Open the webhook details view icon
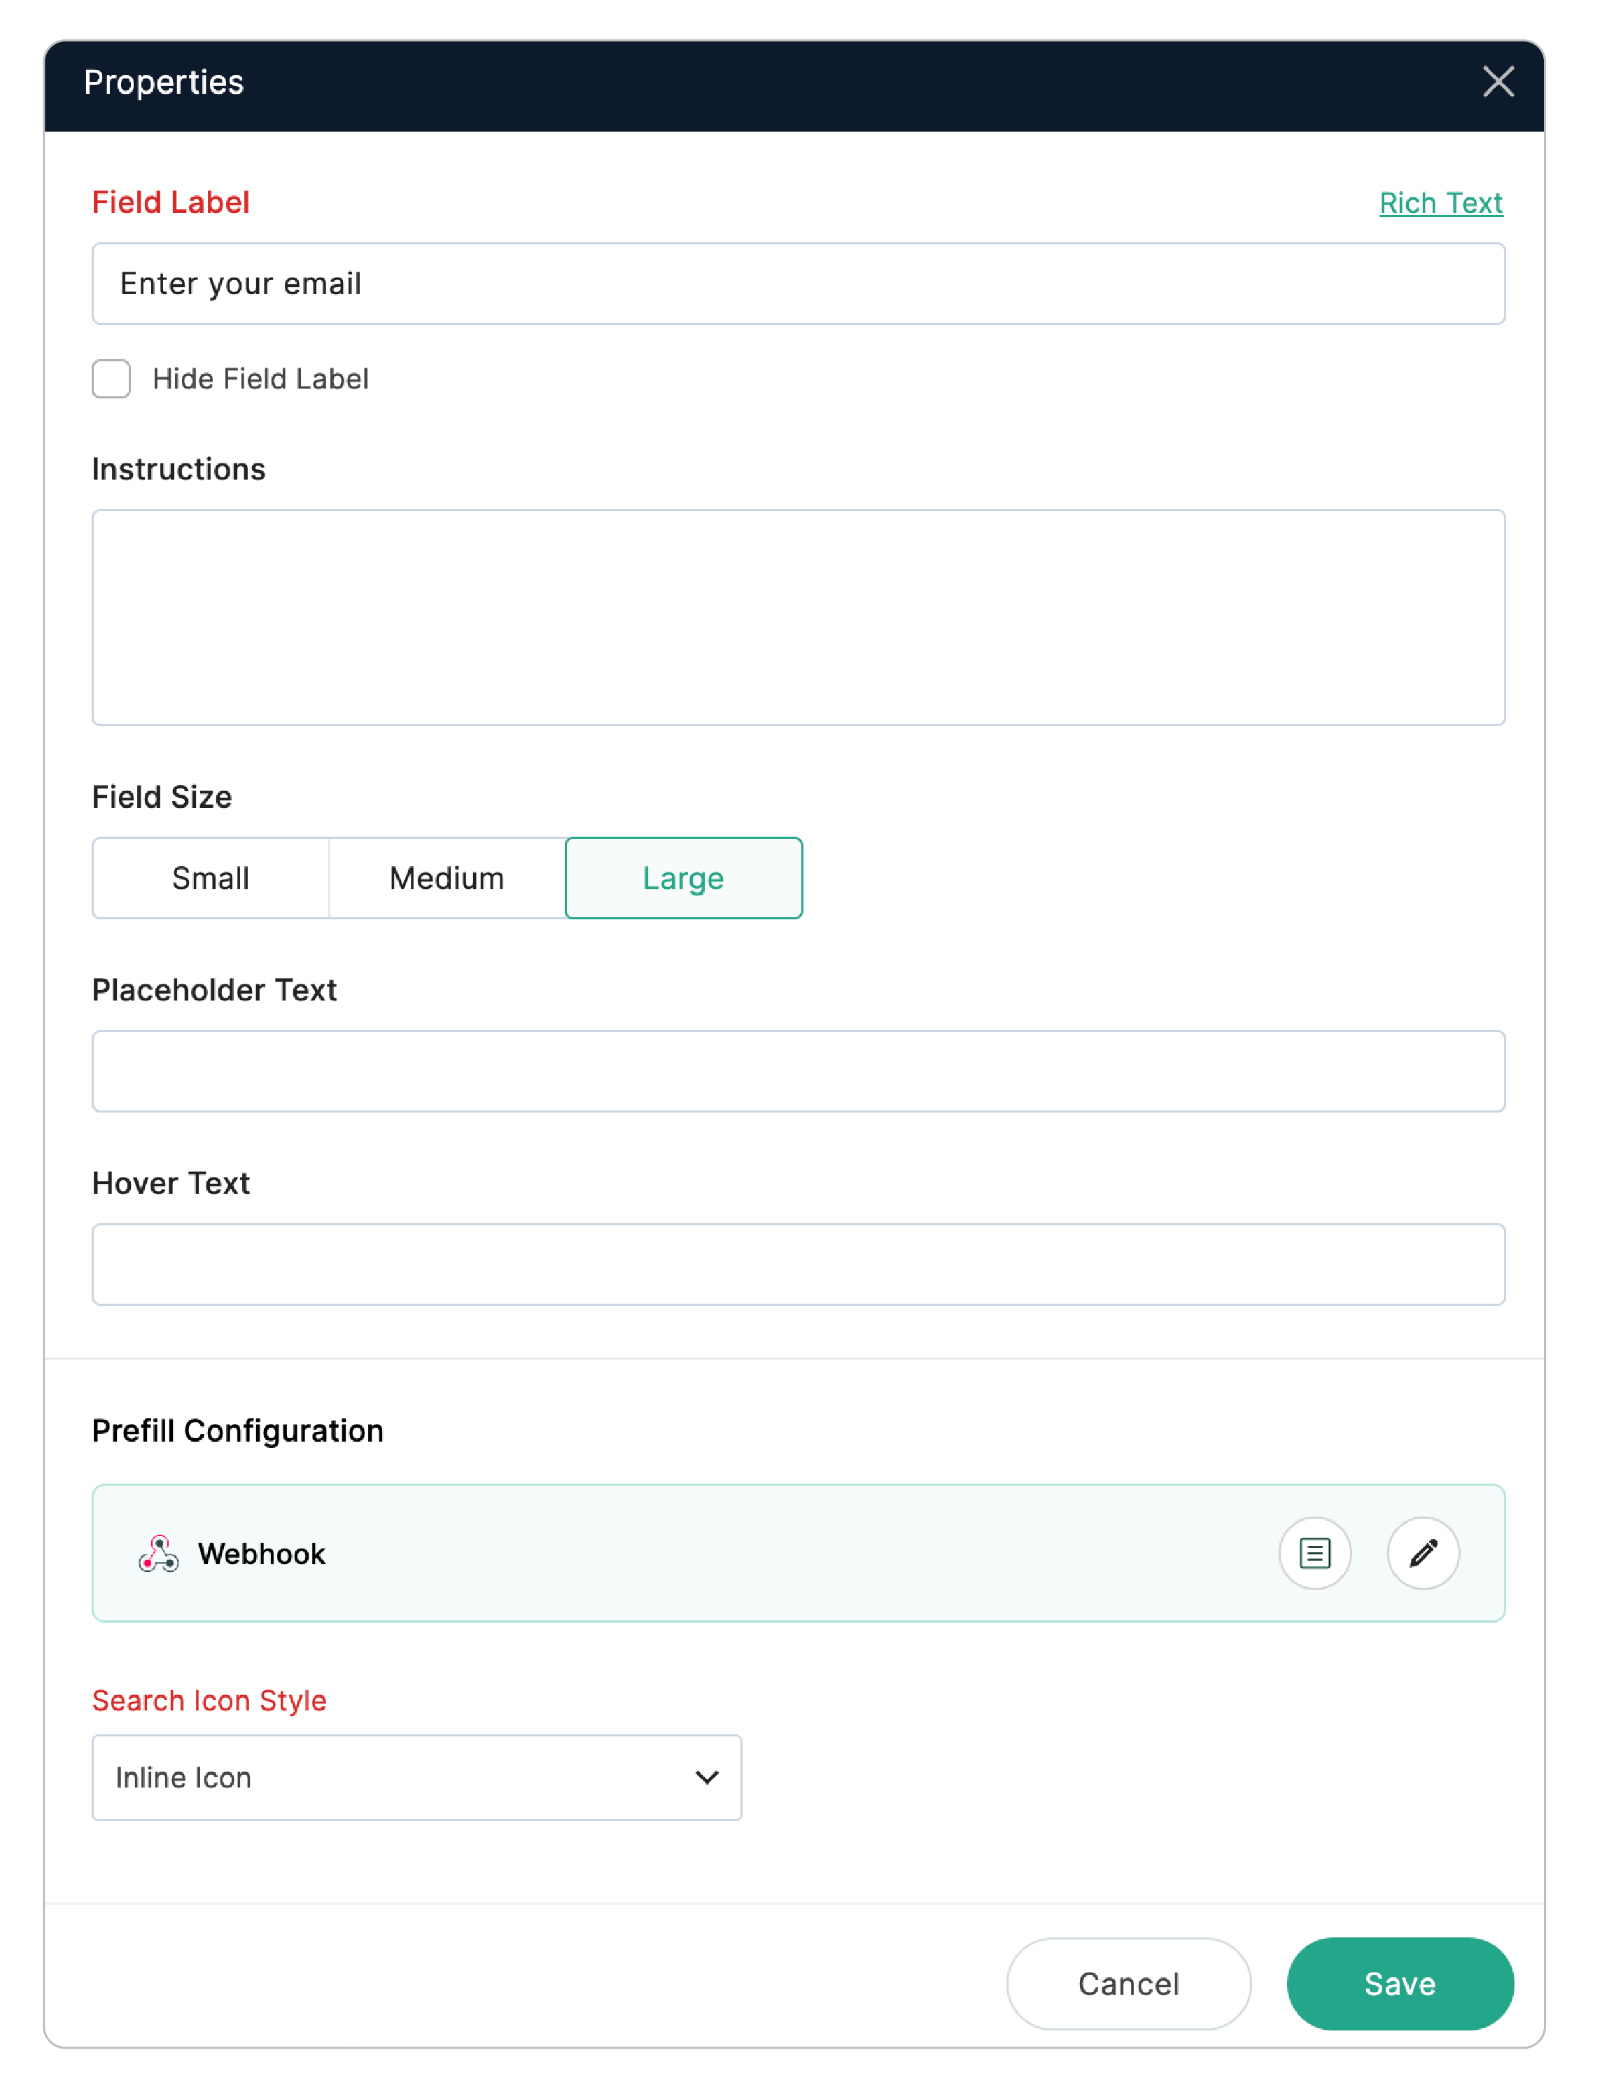 [1314, 1553]
